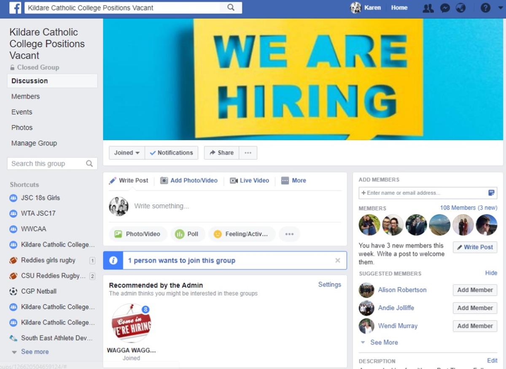Image resolution: width=506 pixels, height=369 pixels.
Task: Click the Help question mark icon
Action: pos(485,8)
